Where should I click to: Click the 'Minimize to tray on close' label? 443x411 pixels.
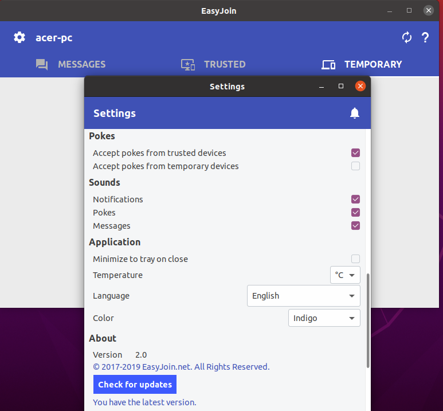pyautogui.click(x=140, y=259)
